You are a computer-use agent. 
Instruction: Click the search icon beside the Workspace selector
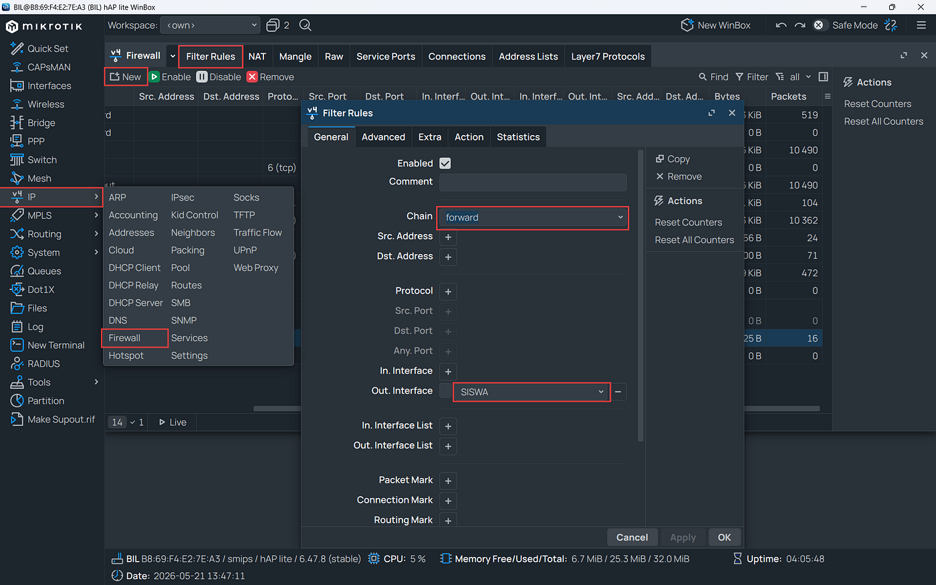pos(306,25)
